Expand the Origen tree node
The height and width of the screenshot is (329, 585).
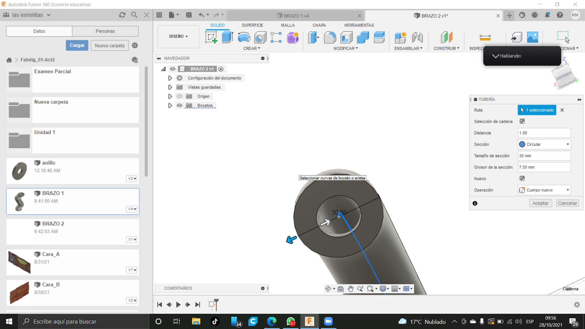click(170, 96)
